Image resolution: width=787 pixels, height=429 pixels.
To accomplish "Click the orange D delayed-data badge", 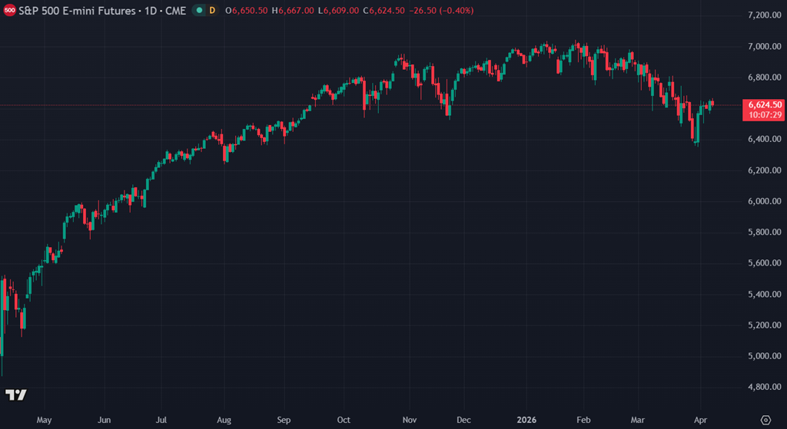I will pyautogui.click(x=212, y=11).
